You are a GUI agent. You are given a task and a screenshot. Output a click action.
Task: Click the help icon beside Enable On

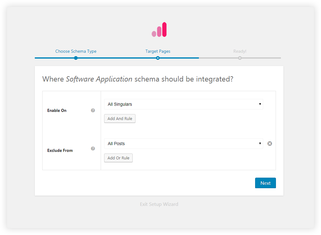pos(93,110)
